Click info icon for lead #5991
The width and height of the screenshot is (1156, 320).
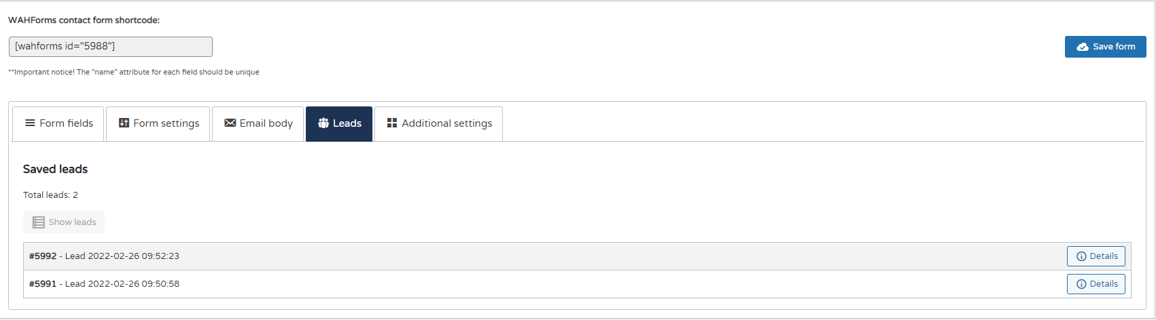click(x=1081, y=284)
